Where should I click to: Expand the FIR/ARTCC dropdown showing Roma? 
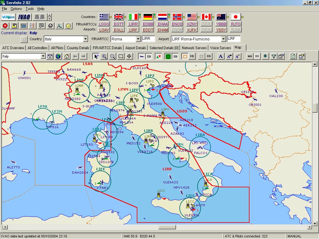(x=138, y=39)
